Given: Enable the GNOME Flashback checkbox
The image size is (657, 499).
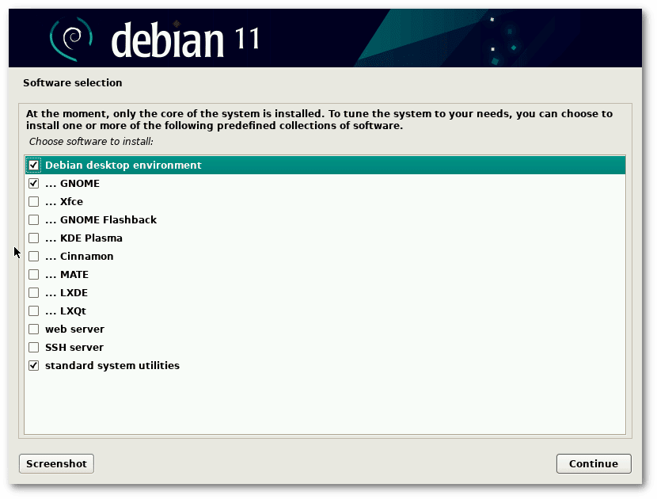Looking at the screenshot, I should [33, 219].
